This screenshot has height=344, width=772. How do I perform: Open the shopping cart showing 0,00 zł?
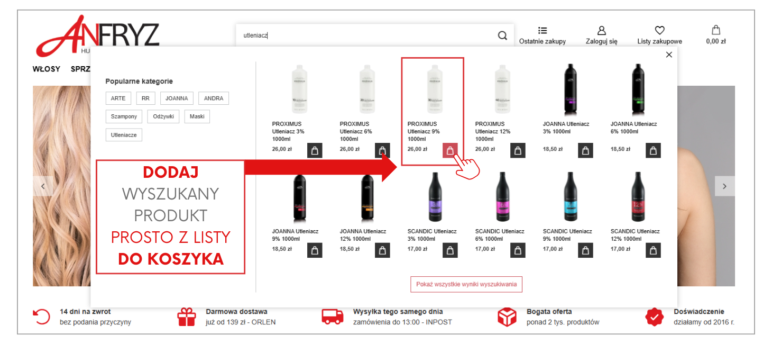pyautogui.click(x=716, y=35)
